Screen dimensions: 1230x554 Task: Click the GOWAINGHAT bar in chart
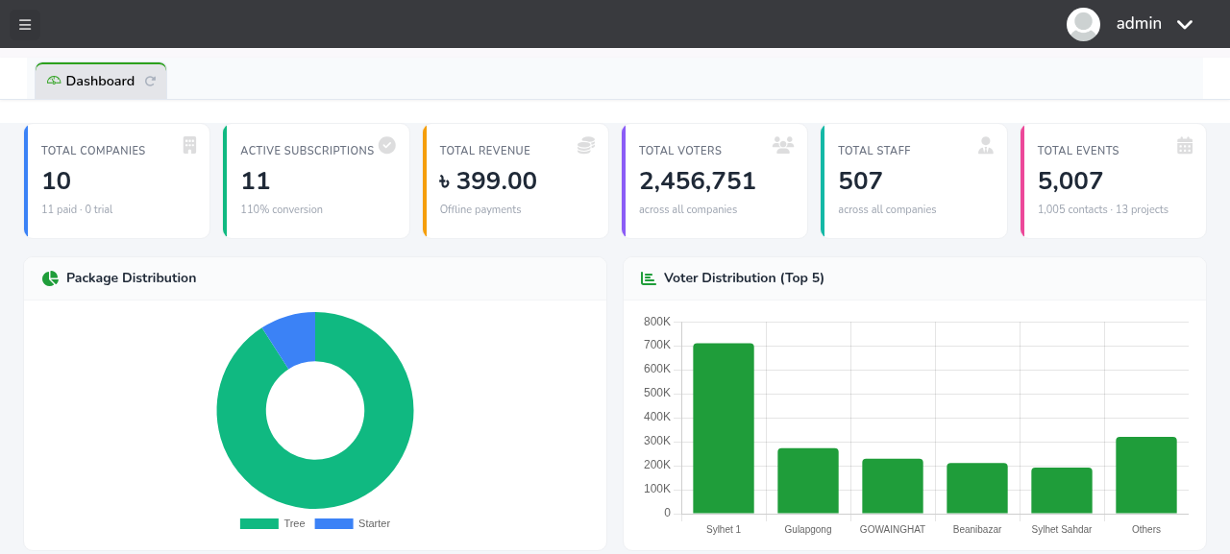893,486
